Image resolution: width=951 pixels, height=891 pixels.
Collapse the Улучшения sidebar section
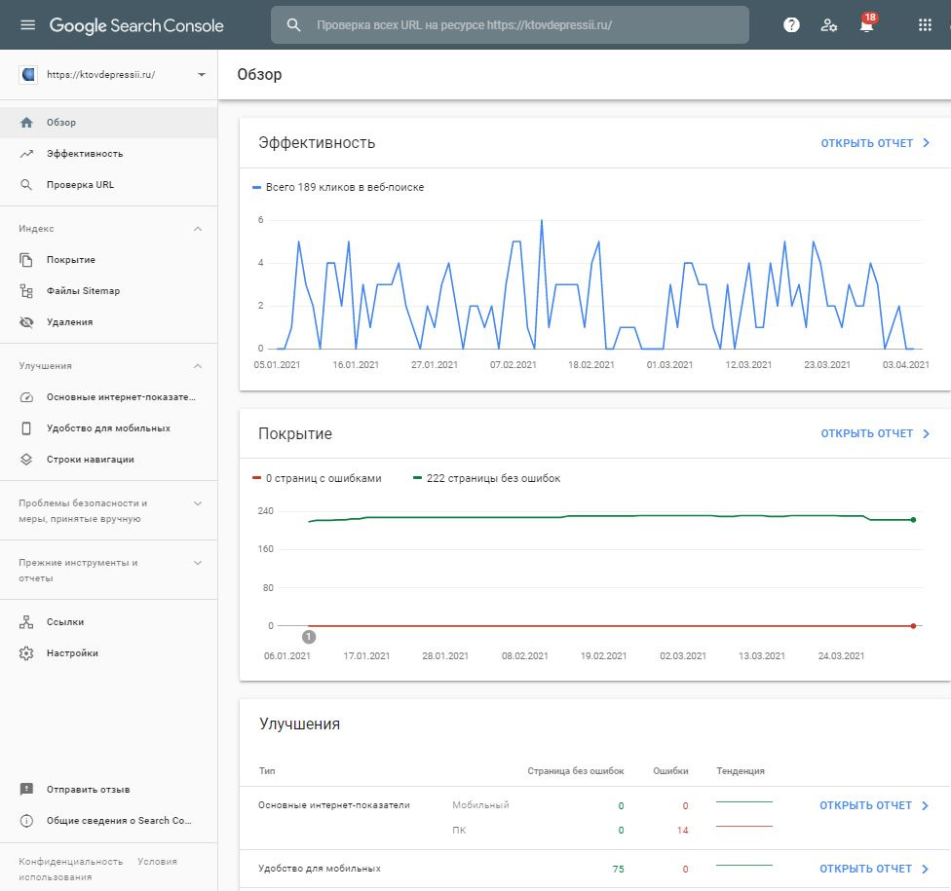198,366
